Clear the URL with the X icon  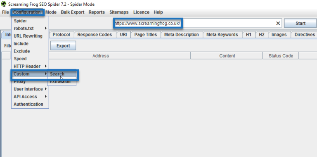point(278,24)
